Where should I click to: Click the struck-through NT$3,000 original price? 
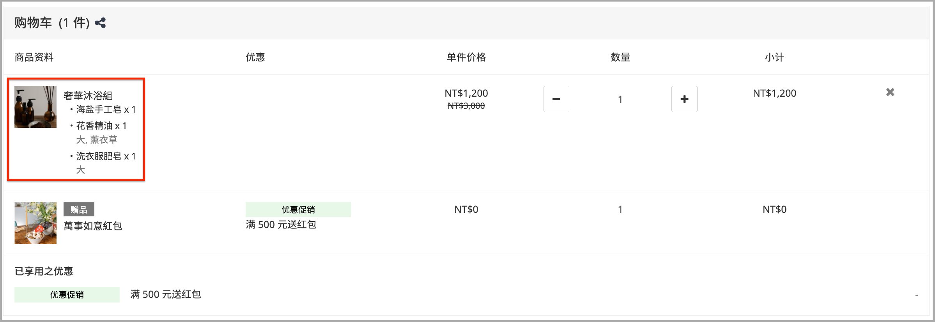click(x=466, y=106)
